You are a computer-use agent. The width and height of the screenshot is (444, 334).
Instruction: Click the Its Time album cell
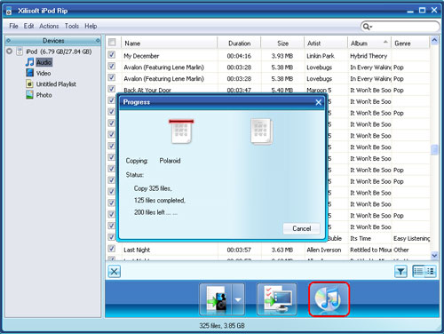pos(361,239)
